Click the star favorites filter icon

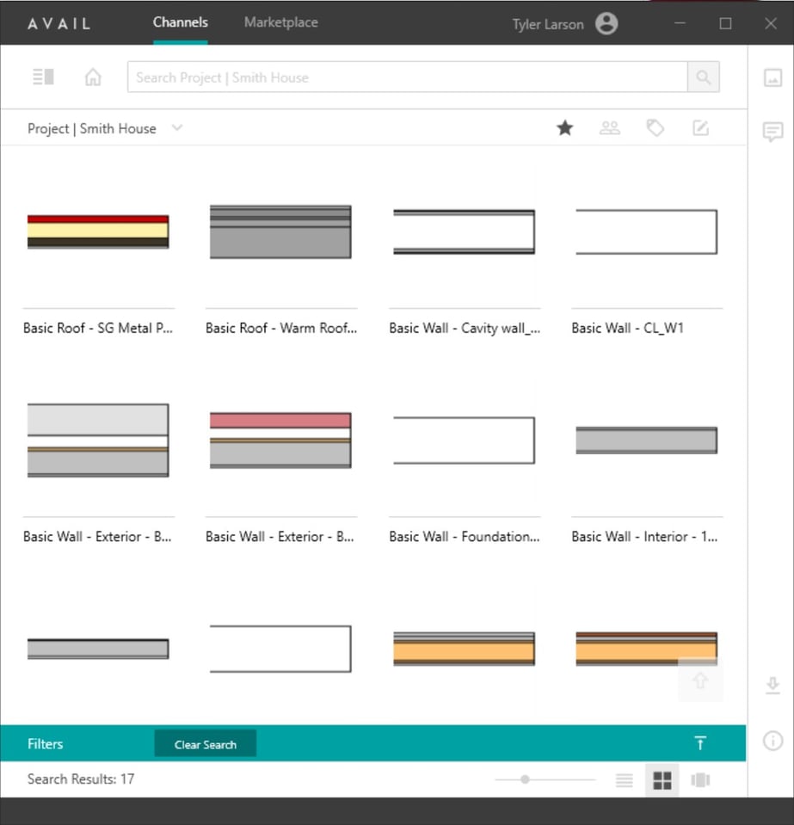pos(564,127)
